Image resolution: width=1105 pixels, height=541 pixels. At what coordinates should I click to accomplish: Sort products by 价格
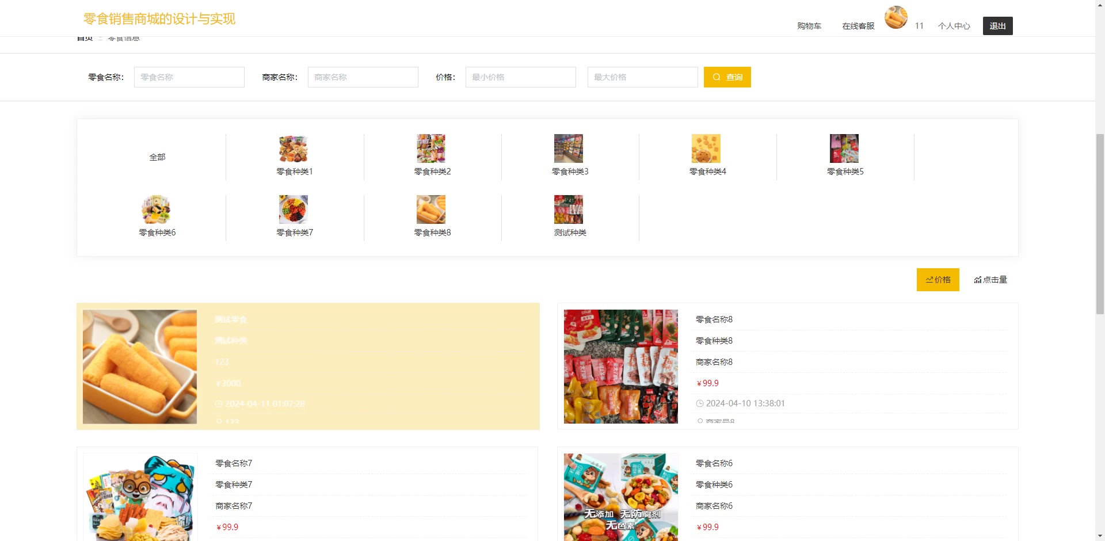[938, 280]
